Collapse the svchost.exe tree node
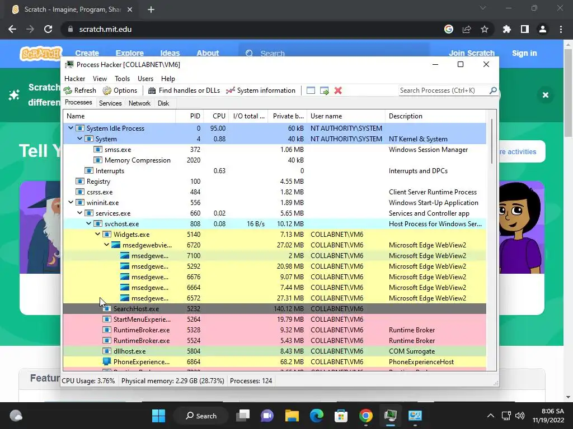 (x=89, y=223)
